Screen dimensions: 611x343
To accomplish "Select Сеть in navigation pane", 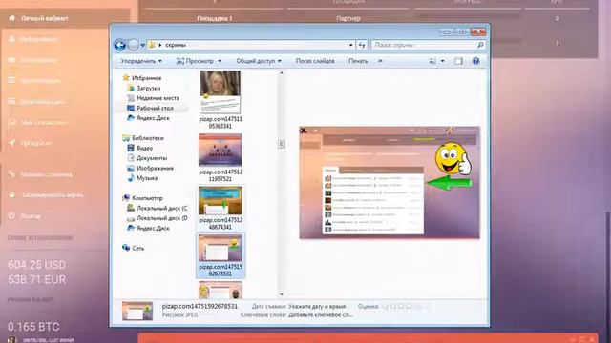I will pos(137,248).
